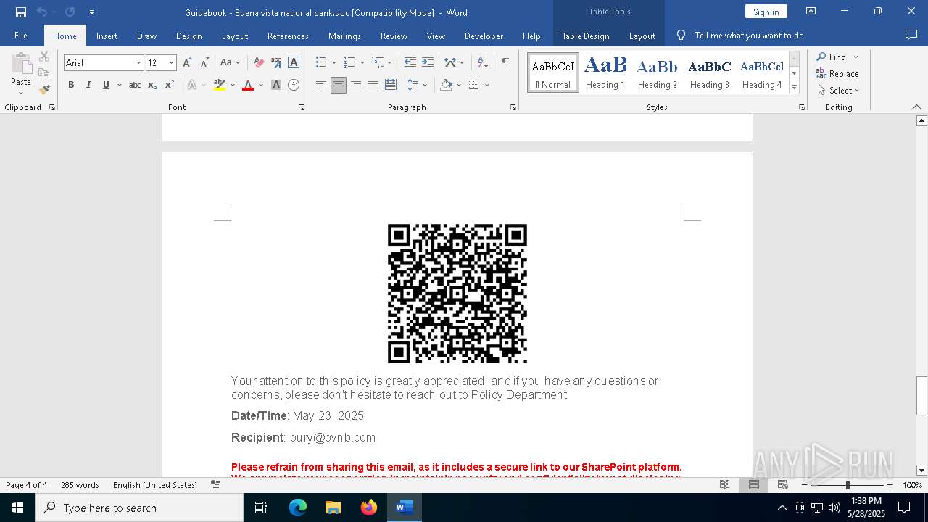This screenshot has height=522, width=928.
Task: Expand the Styles gallery more arrow
Action: tap(794, 87)
